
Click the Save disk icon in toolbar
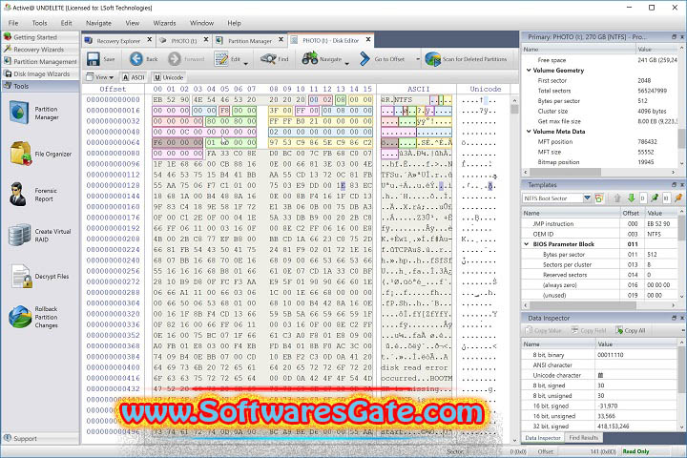tap(94, 59)
